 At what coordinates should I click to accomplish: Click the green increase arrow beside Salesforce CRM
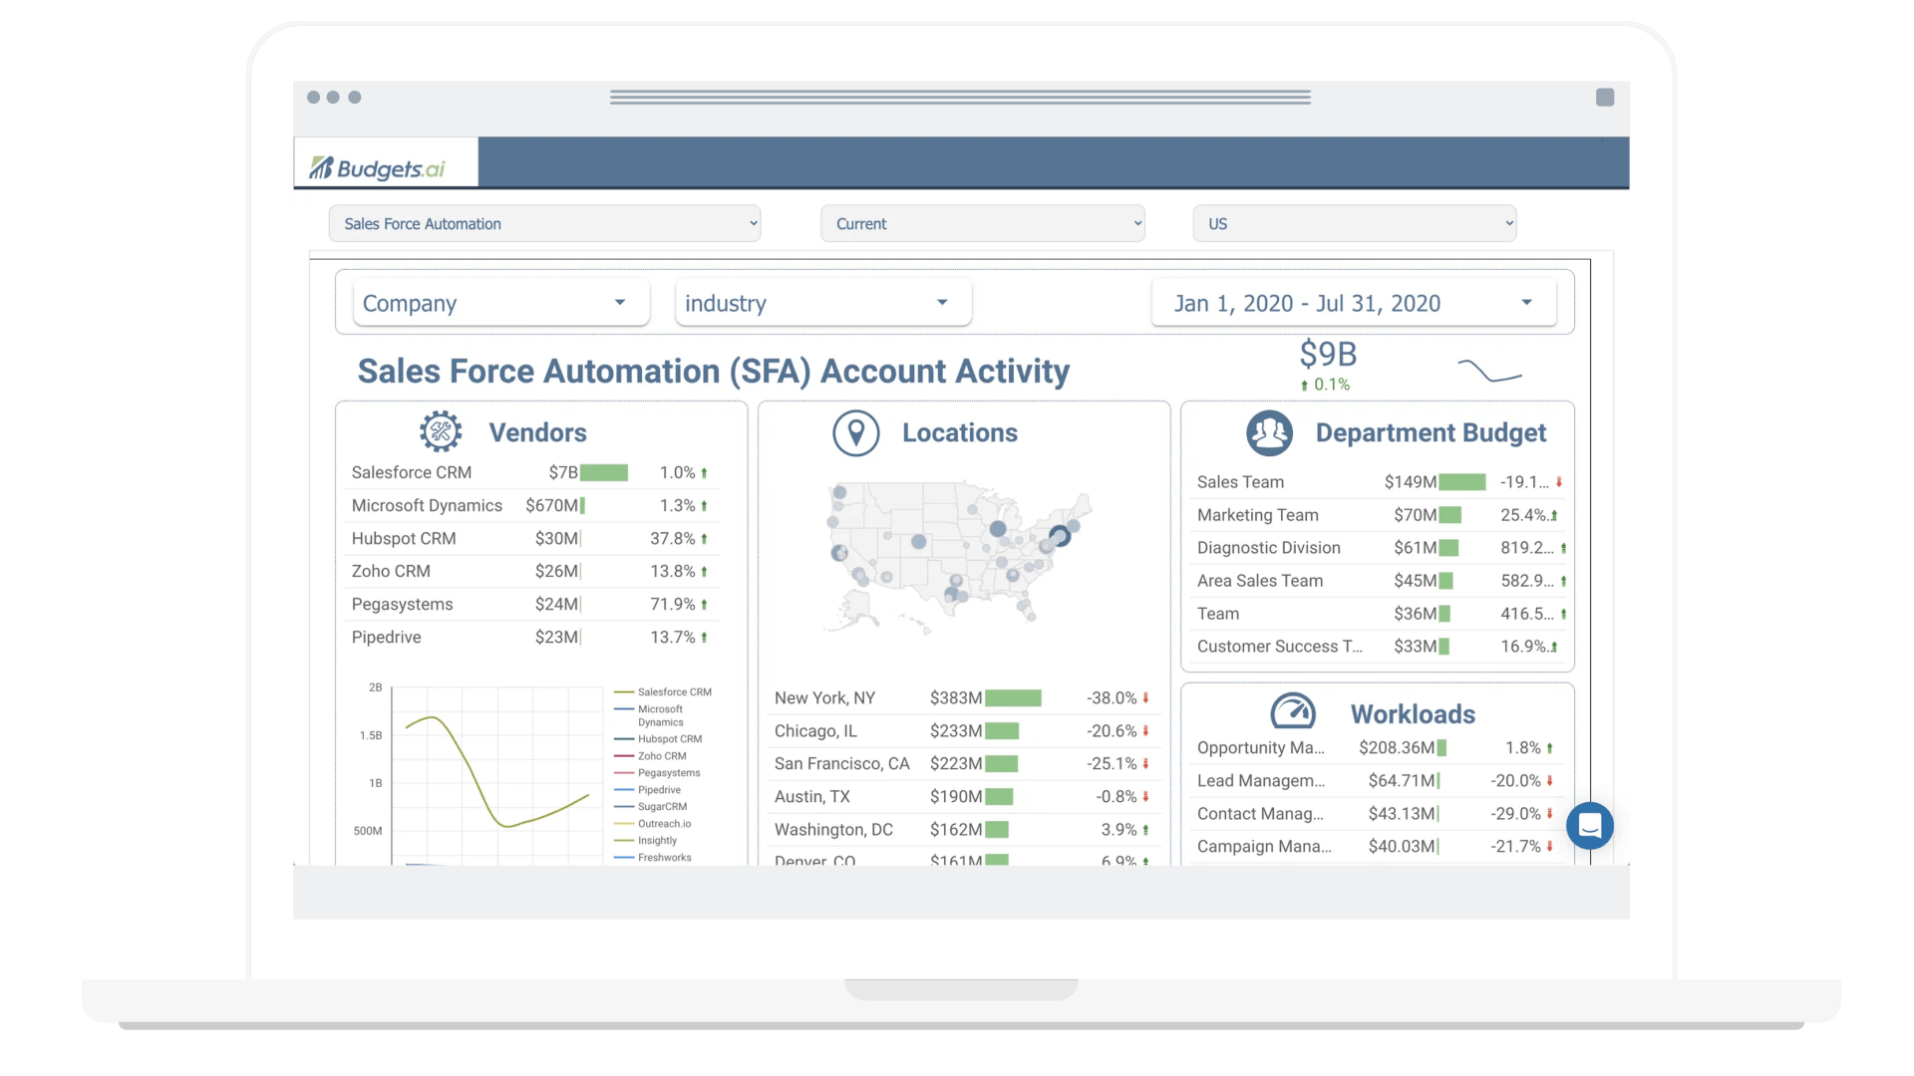(705, 472)
